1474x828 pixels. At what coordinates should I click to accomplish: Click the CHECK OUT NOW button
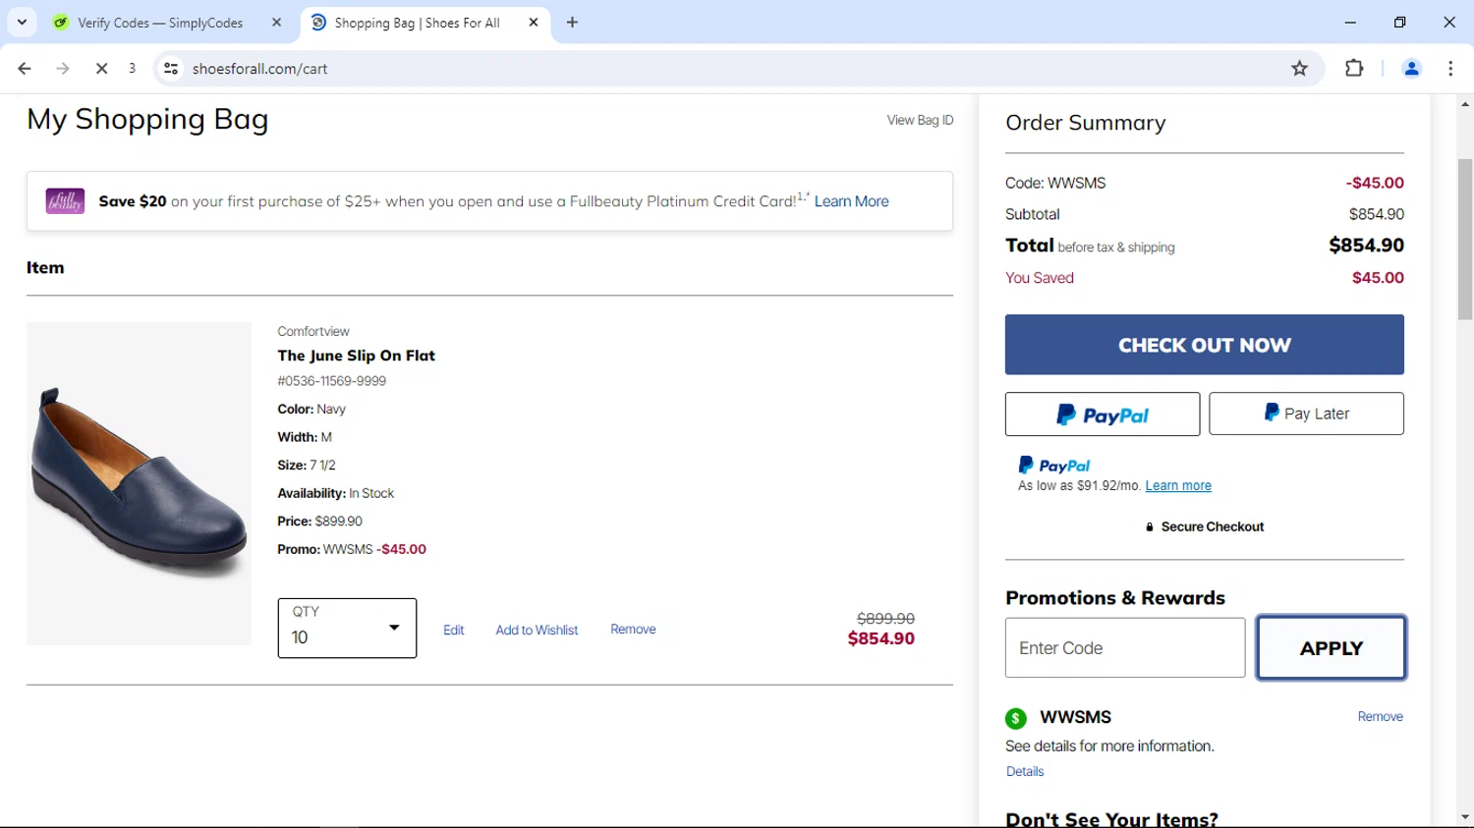tap(1204, 345)
